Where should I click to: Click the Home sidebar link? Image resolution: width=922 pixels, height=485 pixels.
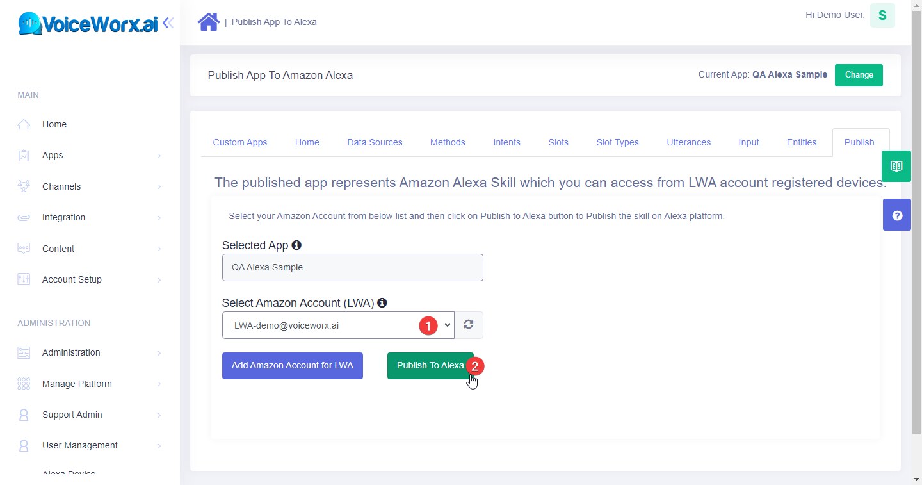coord(54,124)
